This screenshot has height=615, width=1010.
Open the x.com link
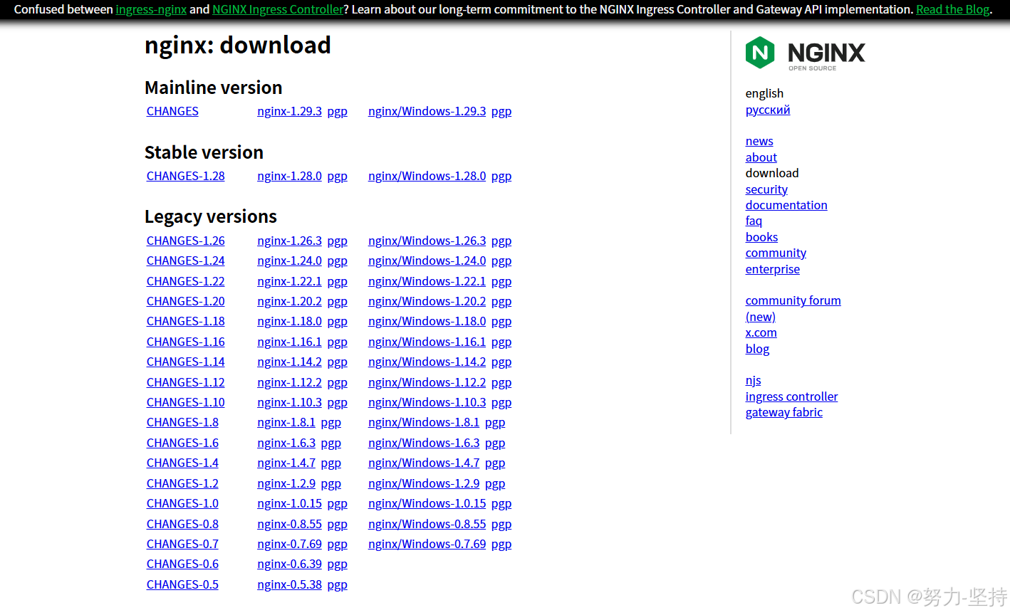pos(761,332)
